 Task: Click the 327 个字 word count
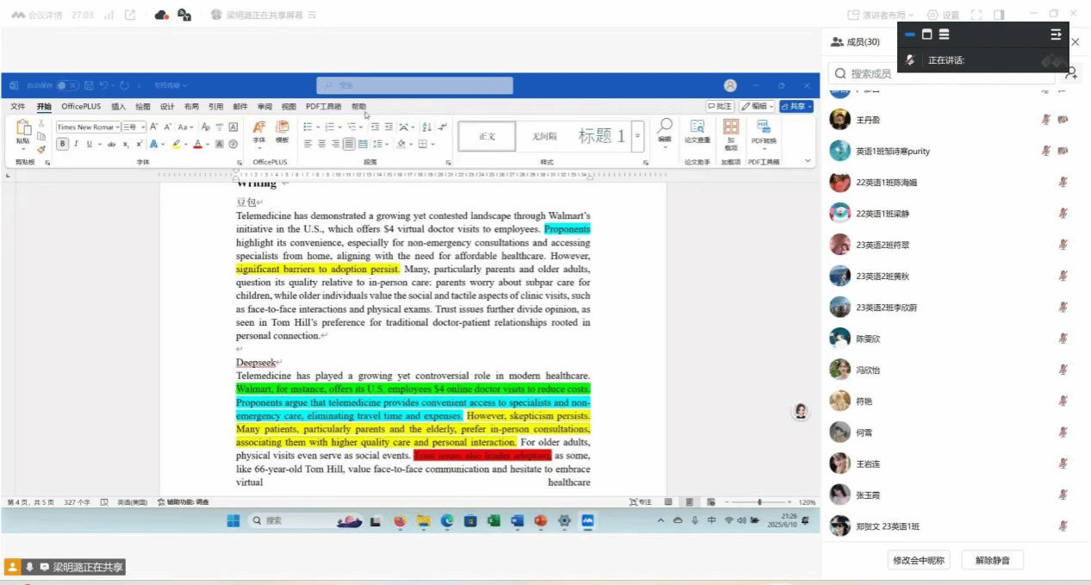tap(77, 501)
